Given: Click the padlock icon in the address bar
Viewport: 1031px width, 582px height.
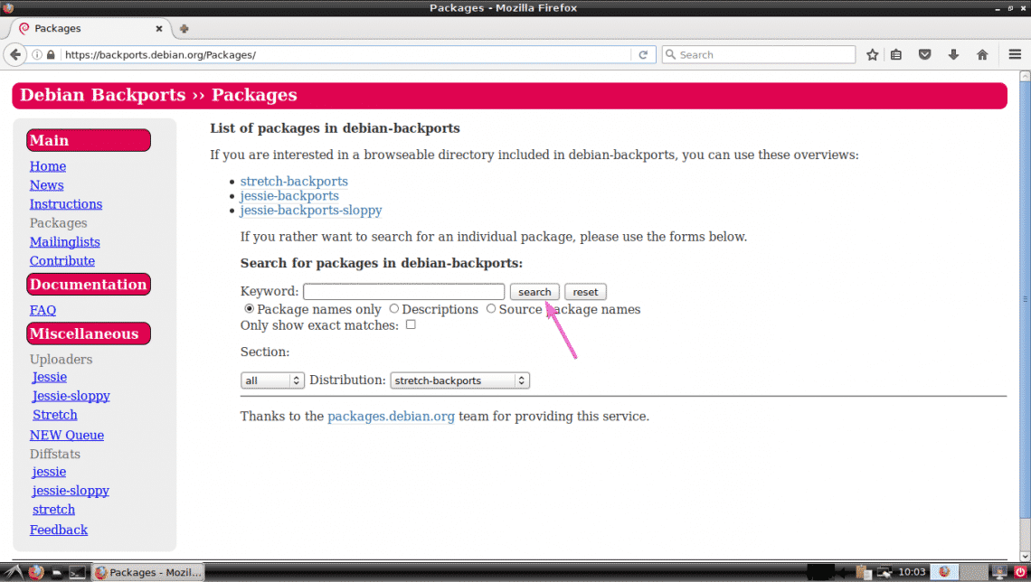Looking at the screenshot, I should point(50,54).
